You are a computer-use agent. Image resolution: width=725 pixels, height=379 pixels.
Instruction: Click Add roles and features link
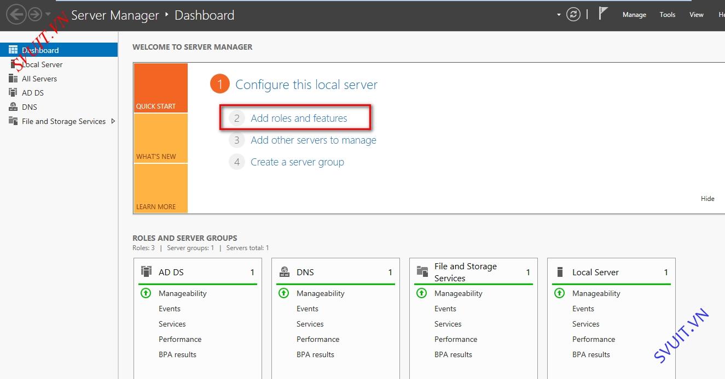pos(299,118)
